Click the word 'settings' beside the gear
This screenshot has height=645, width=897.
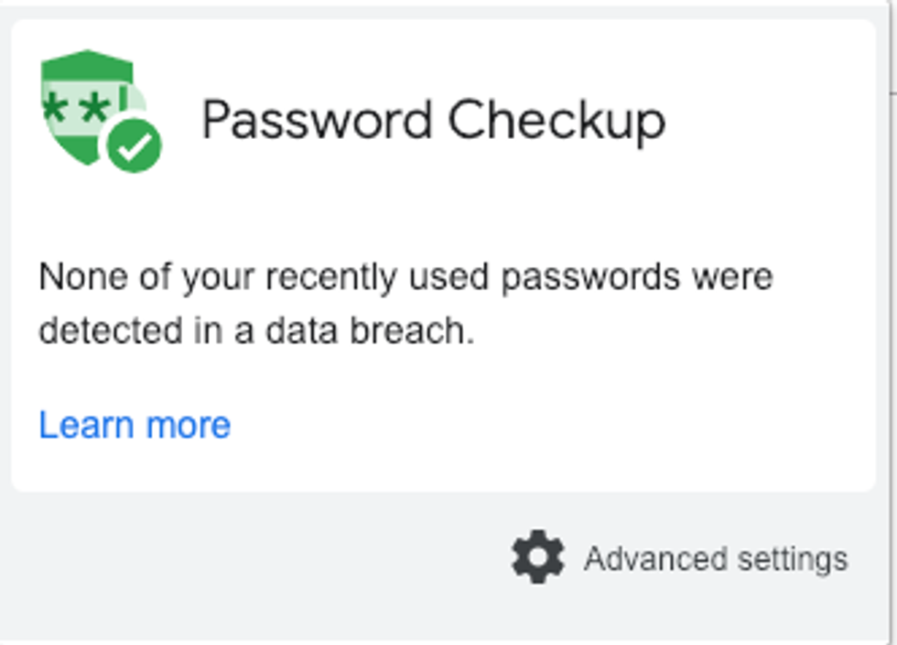[x=794, y=558]
